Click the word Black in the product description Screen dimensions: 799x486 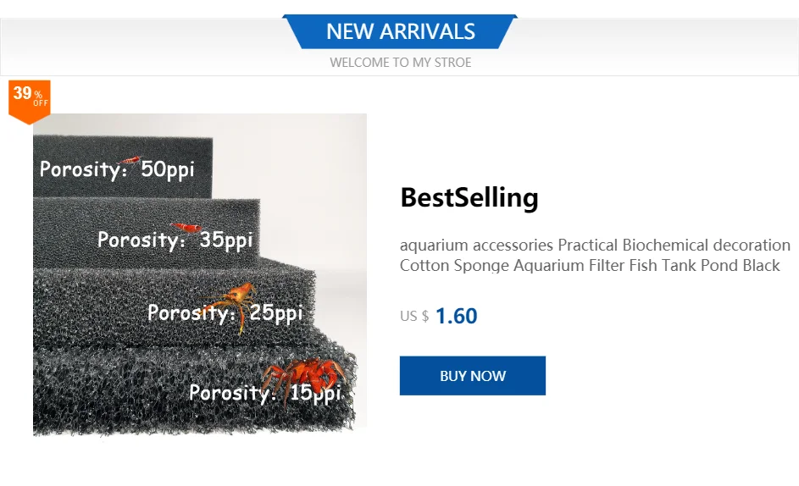(761, 265)
